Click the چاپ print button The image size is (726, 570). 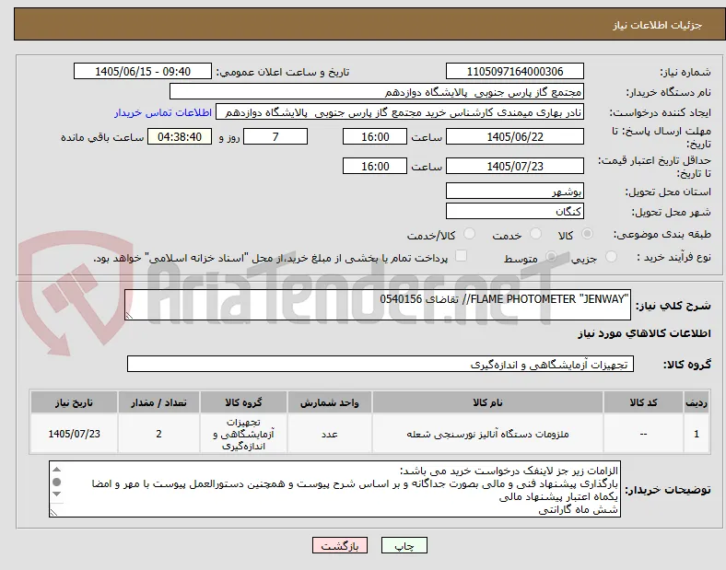click(404, 546)
